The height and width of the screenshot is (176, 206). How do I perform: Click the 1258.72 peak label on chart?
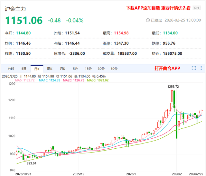(x=173, y=87)
